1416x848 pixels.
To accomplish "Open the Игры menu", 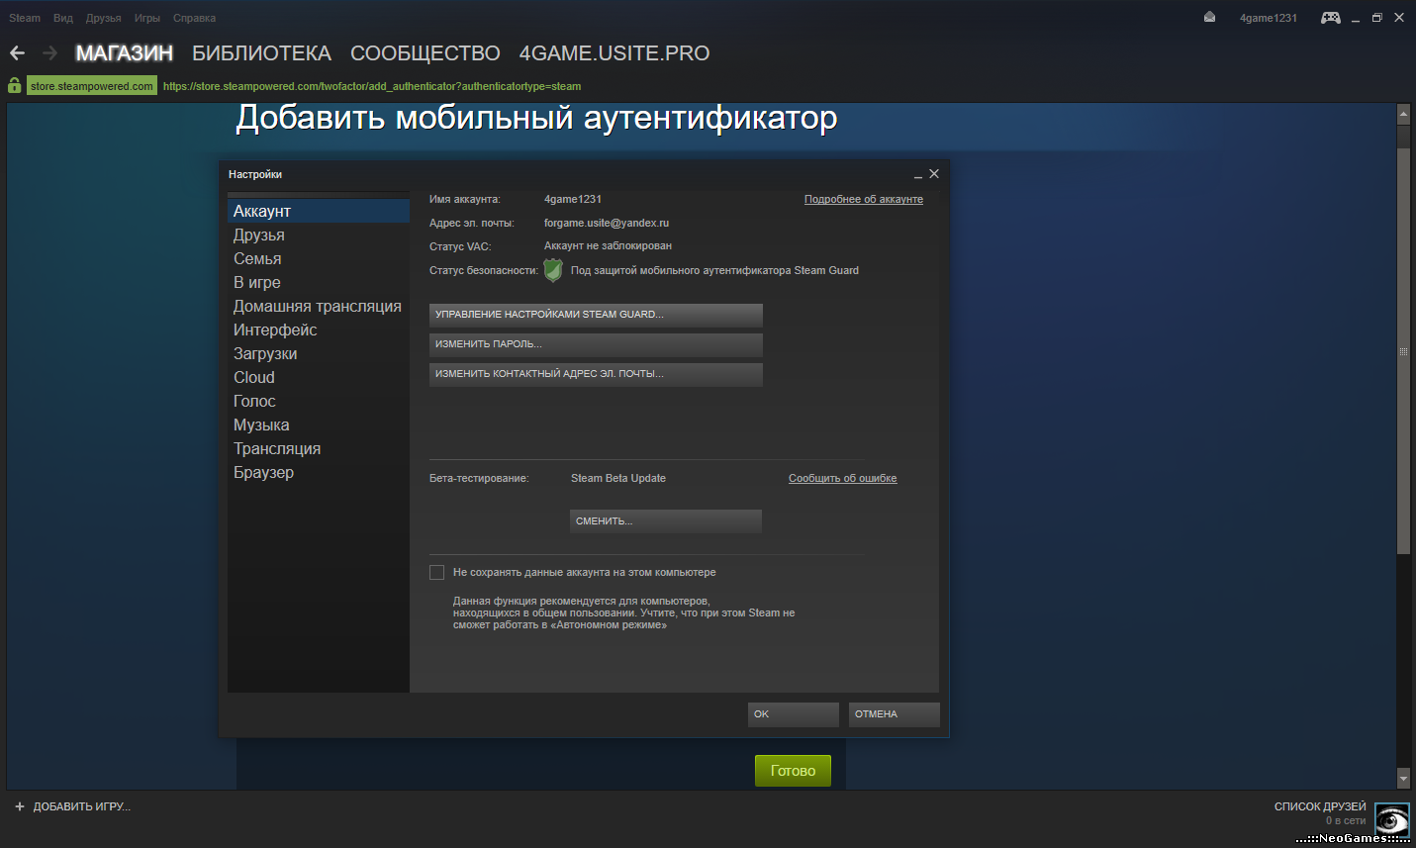I will pos(147,18).
